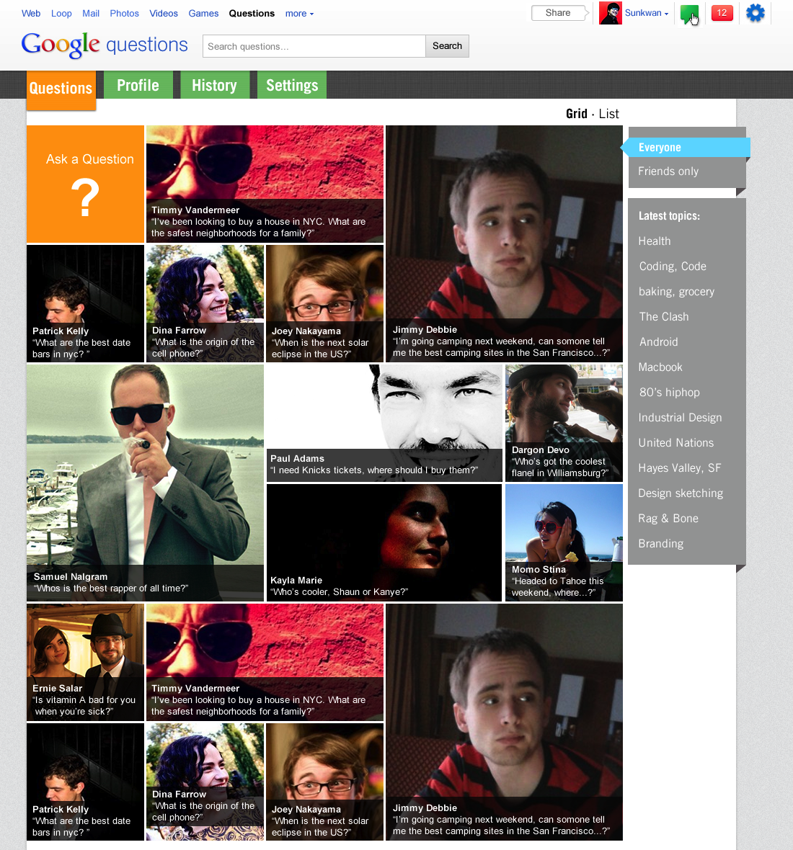Select the Macbook topic

point(660,367)
